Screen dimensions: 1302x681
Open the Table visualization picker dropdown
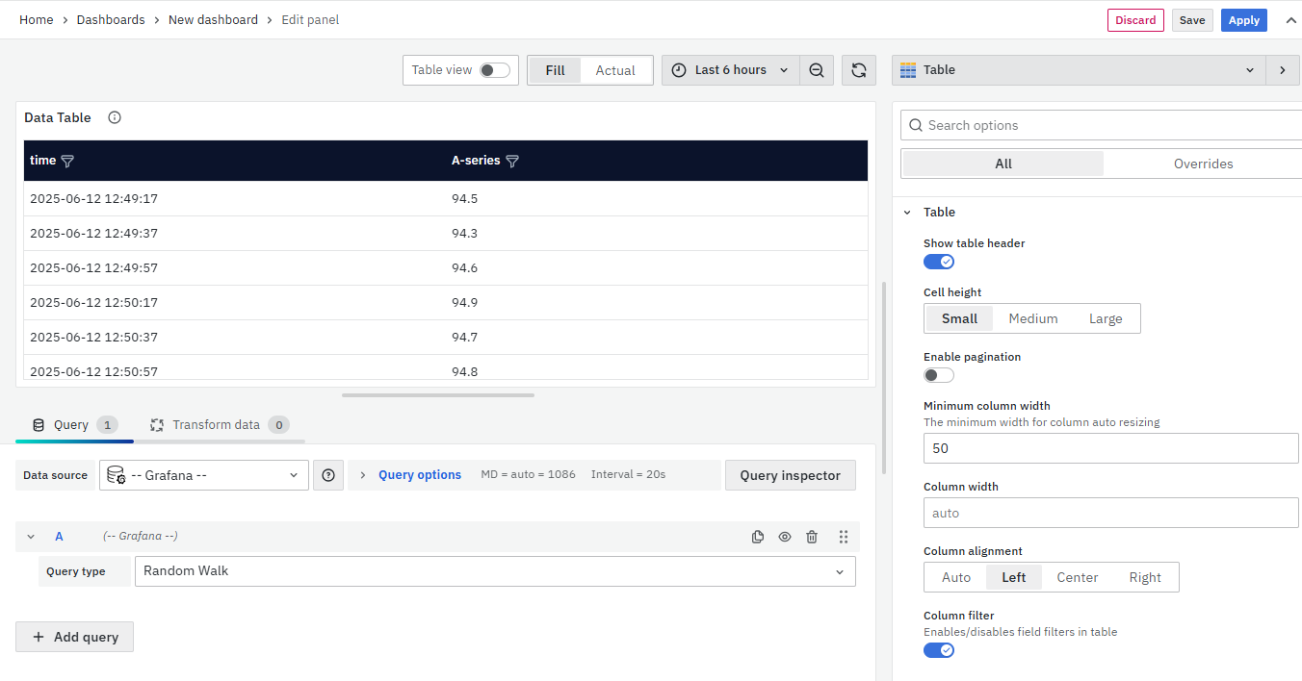click(x=1079, y=70)
